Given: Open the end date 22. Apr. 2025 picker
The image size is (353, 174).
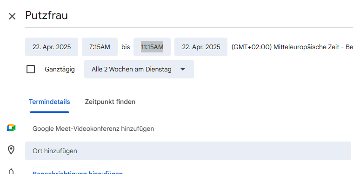Looking at the screenshot, I should [x=201, y=47].
